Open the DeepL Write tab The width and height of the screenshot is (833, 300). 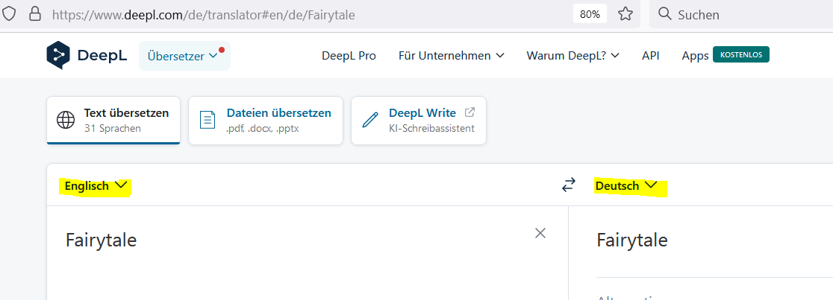[x=418, y=121]
